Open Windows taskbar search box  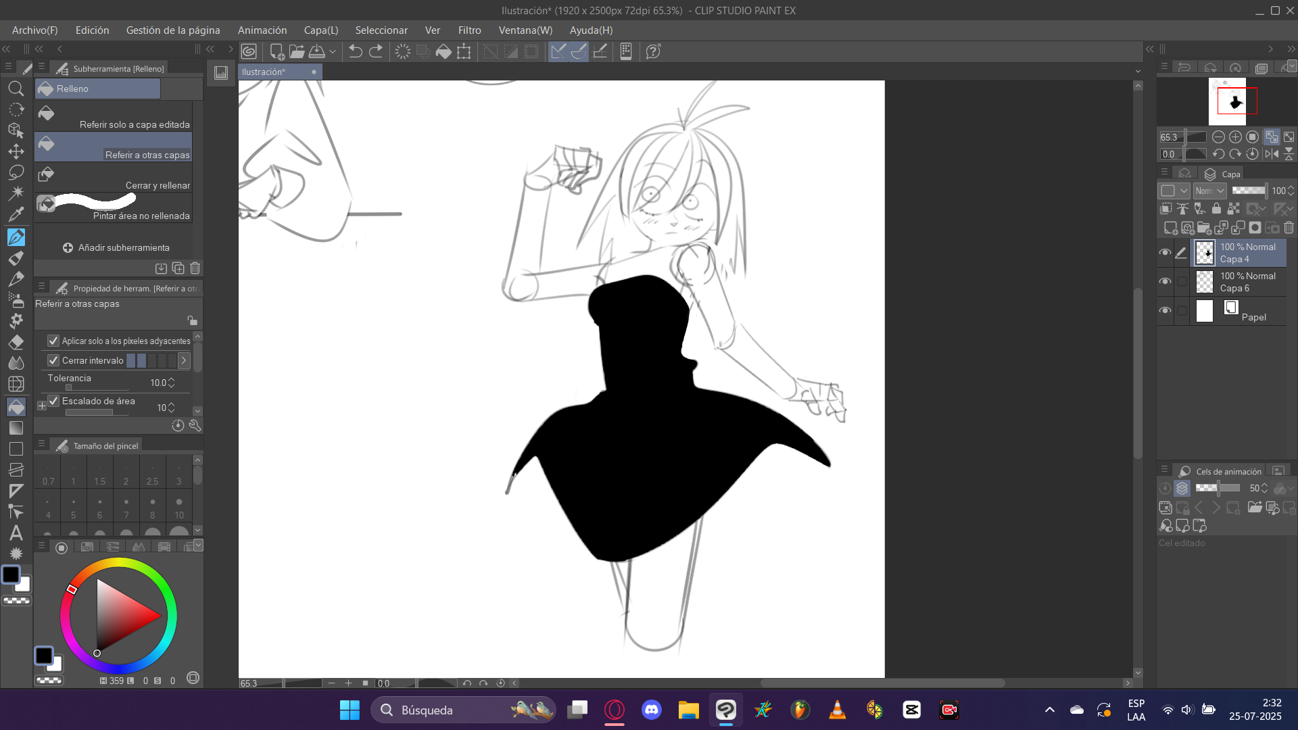tap(463, 710)
